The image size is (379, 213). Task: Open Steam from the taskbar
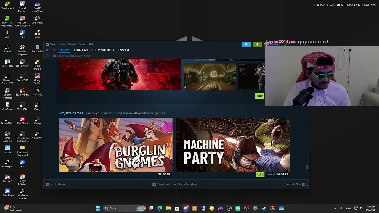pos(264,208)
